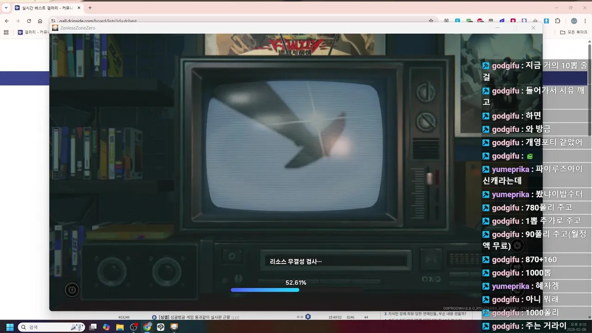
Task: Open the Chrome apps grid shortcut
Action: coord(6,32)
